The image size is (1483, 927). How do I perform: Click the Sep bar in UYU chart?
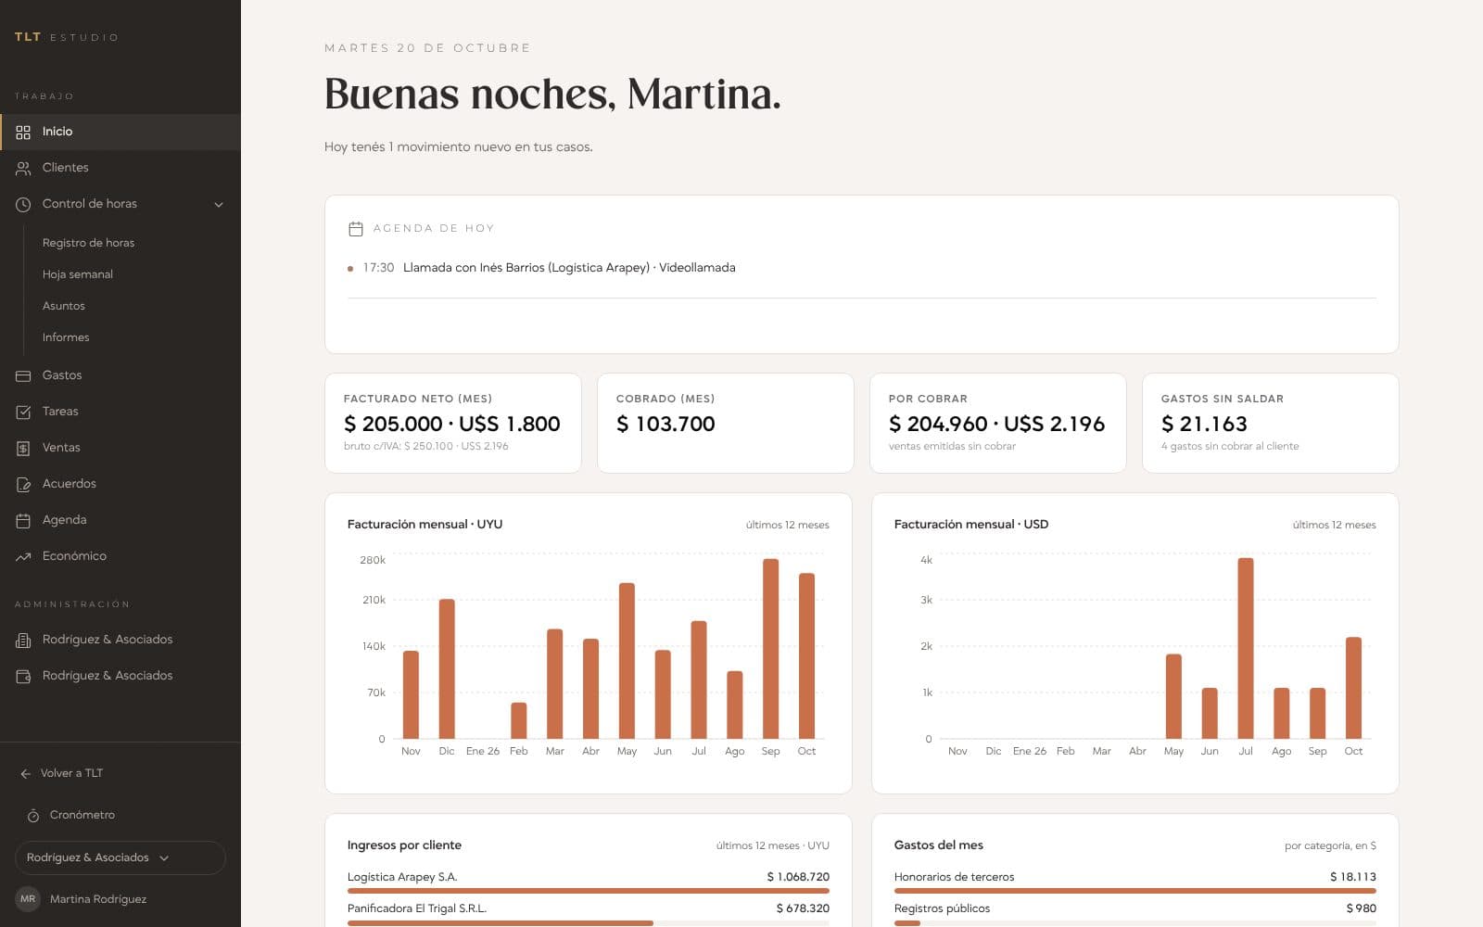(770, 649)
